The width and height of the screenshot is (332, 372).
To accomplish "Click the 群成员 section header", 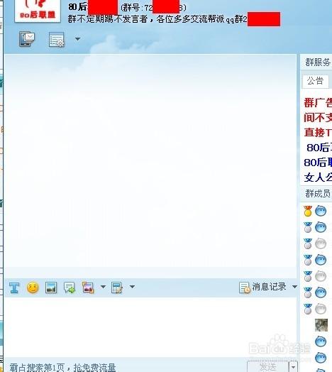I will 317,194.
